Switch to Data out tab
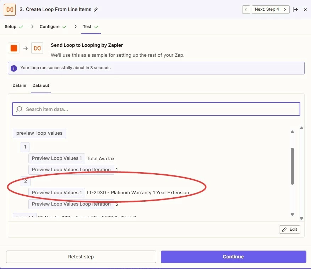Viewport: 311px width, 269px height. tap(41, 85)
